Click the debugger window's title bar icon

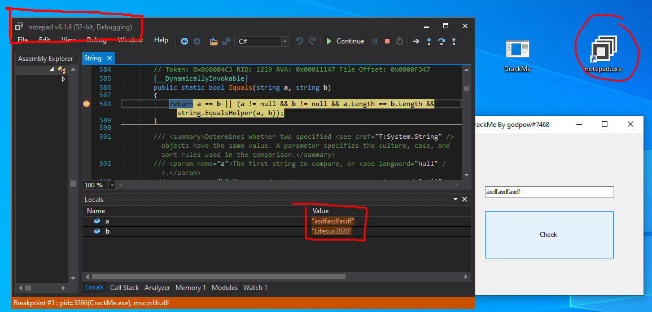click(19, 27)
